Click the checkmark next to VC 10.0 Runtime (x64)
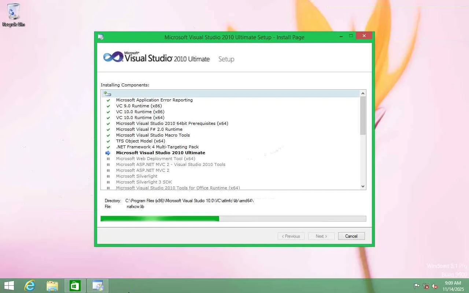Image resolution: width=469 pixels, height=293 pixels. click(x=108, y=118)
